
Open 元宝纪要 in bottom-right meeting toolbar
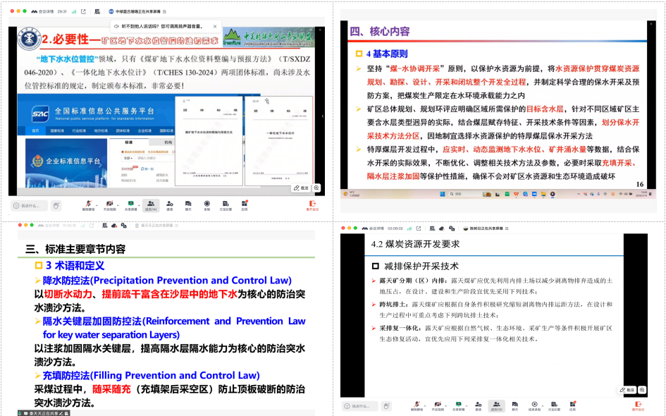[x=554, y=405]
